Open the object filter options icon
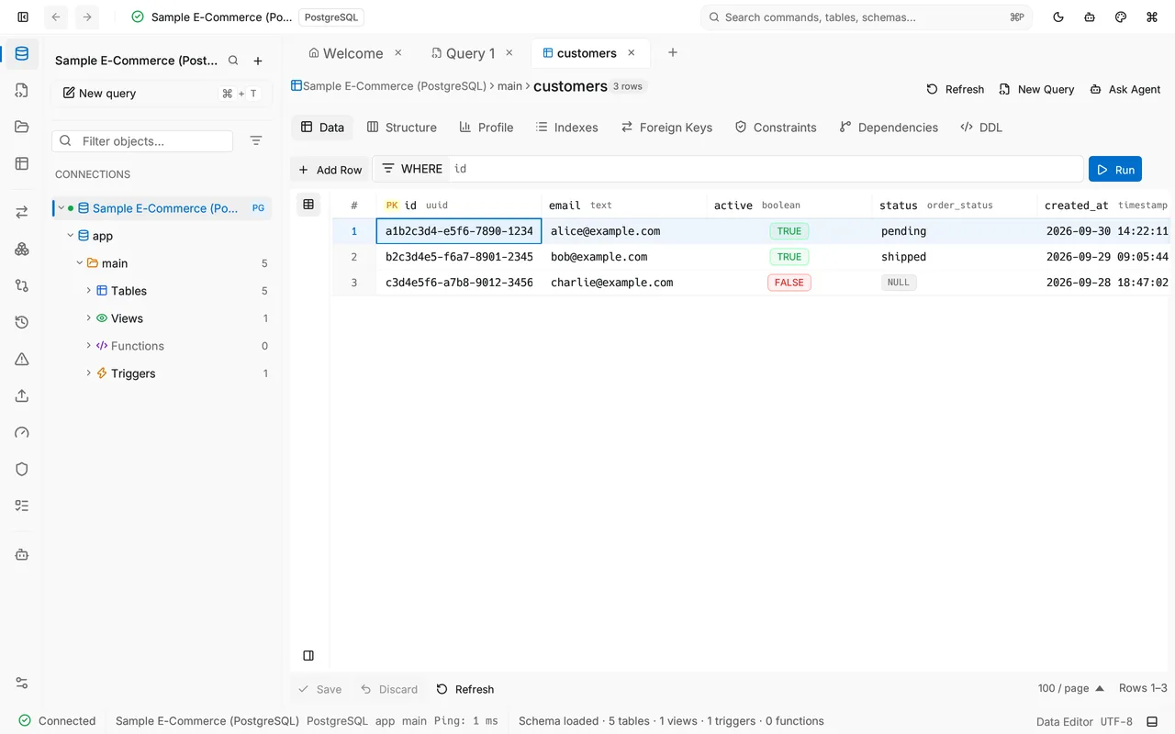 (x=256, y=140)
